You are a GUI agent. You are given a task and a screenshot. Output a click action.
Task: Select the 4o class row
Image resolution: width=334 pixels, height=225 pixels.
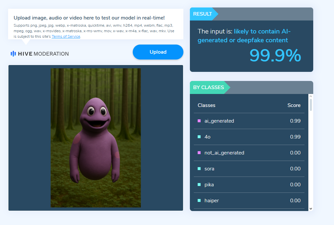249,137
